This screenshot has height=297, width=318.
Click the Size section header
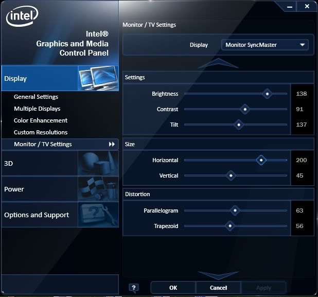click(218, 144)
